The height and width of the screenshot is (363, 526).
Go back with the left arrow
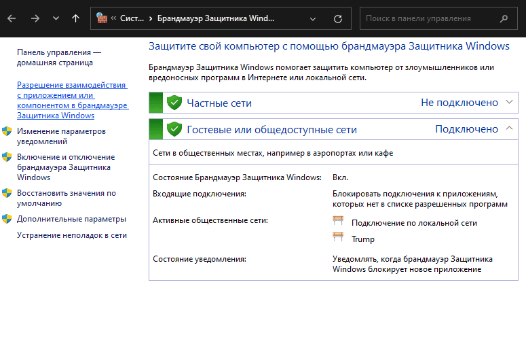12,18
